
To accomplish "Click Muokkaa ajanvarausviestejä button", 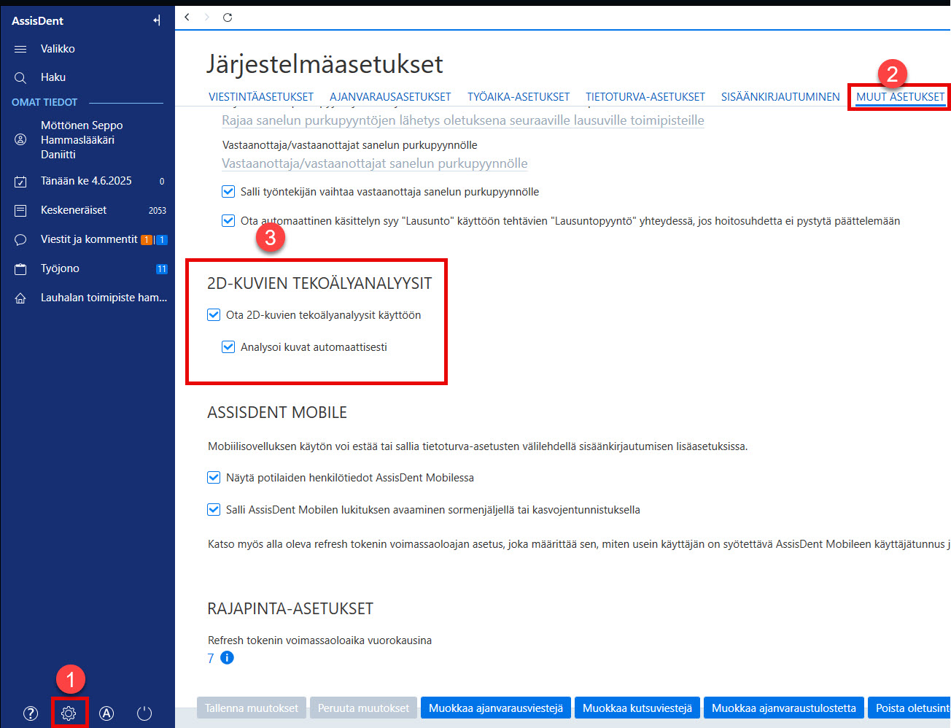I will tap(496, 708).
